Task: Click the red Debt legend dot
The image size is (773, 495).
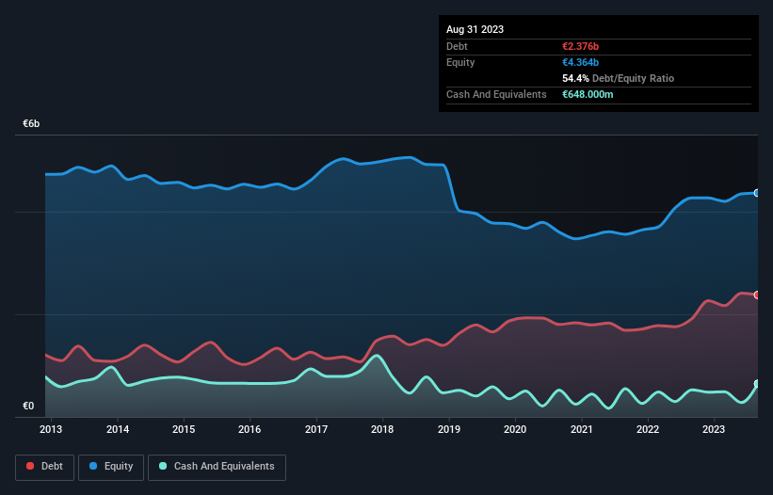Action: pos(30,466)
